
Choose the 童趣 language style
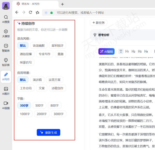pyautogui.click(x=60, y=54)
